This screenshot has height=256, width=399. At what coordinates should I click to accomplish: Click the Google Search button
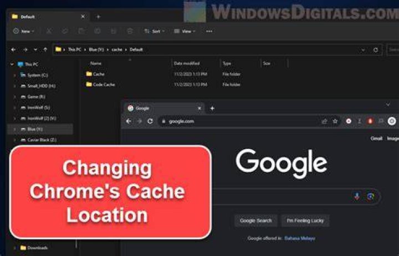255,221
